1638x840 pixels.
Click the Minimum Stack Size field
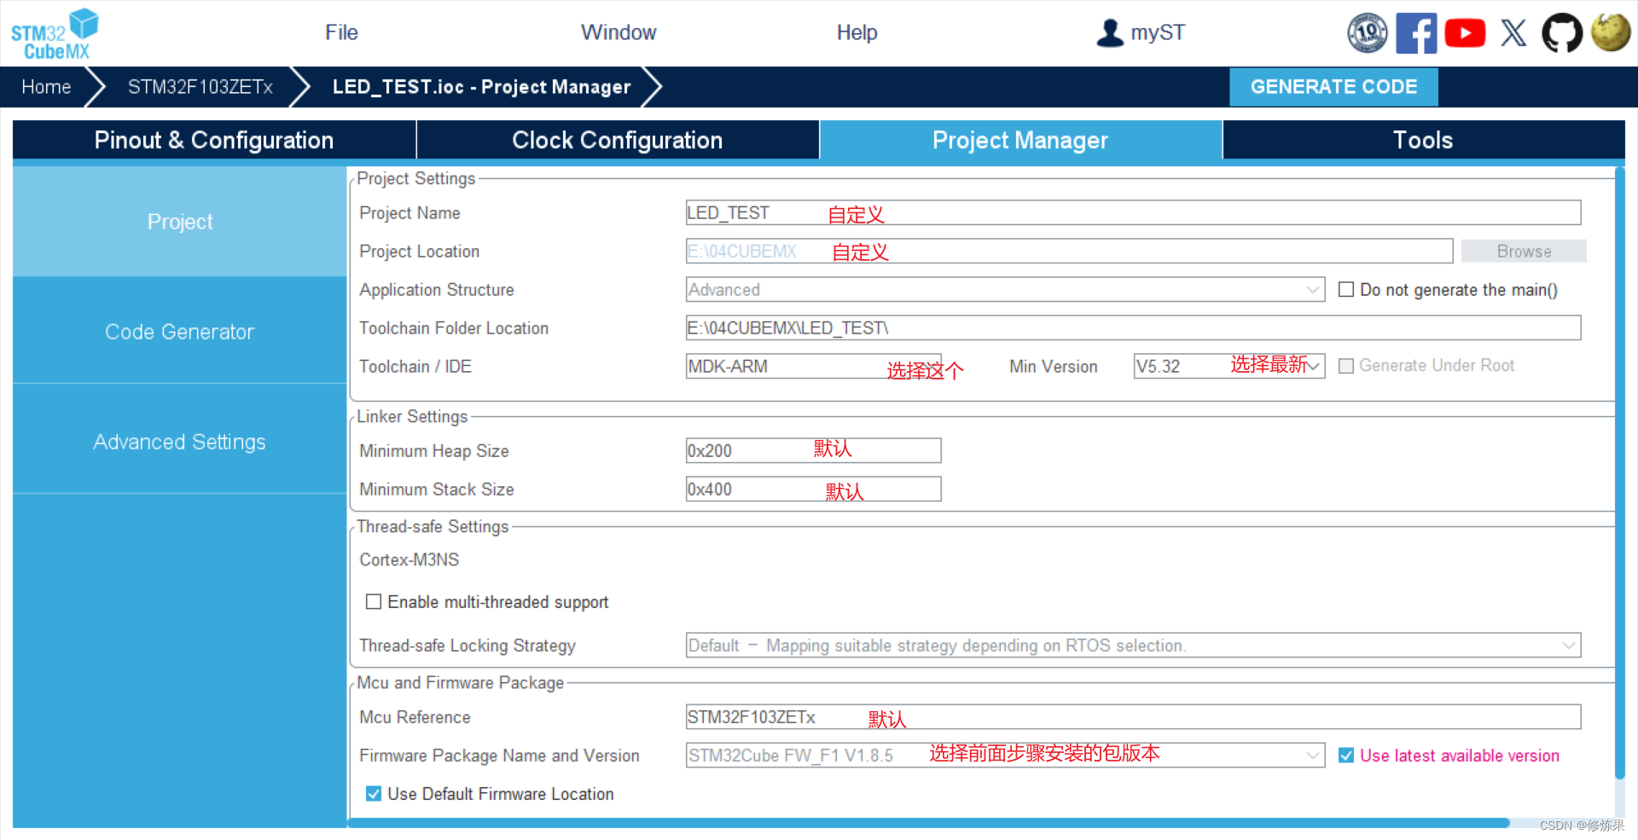813,489
